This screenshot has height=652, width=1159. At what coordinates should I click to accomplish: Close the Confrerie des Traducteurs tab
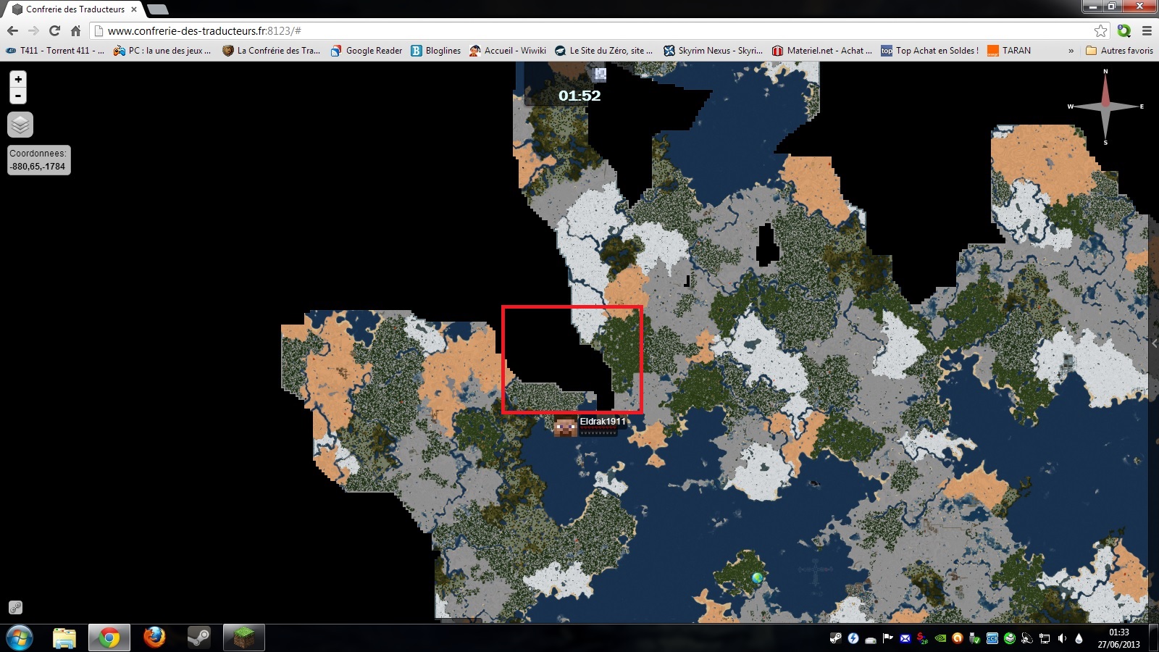pyautogui.click(x=134, y=9)
